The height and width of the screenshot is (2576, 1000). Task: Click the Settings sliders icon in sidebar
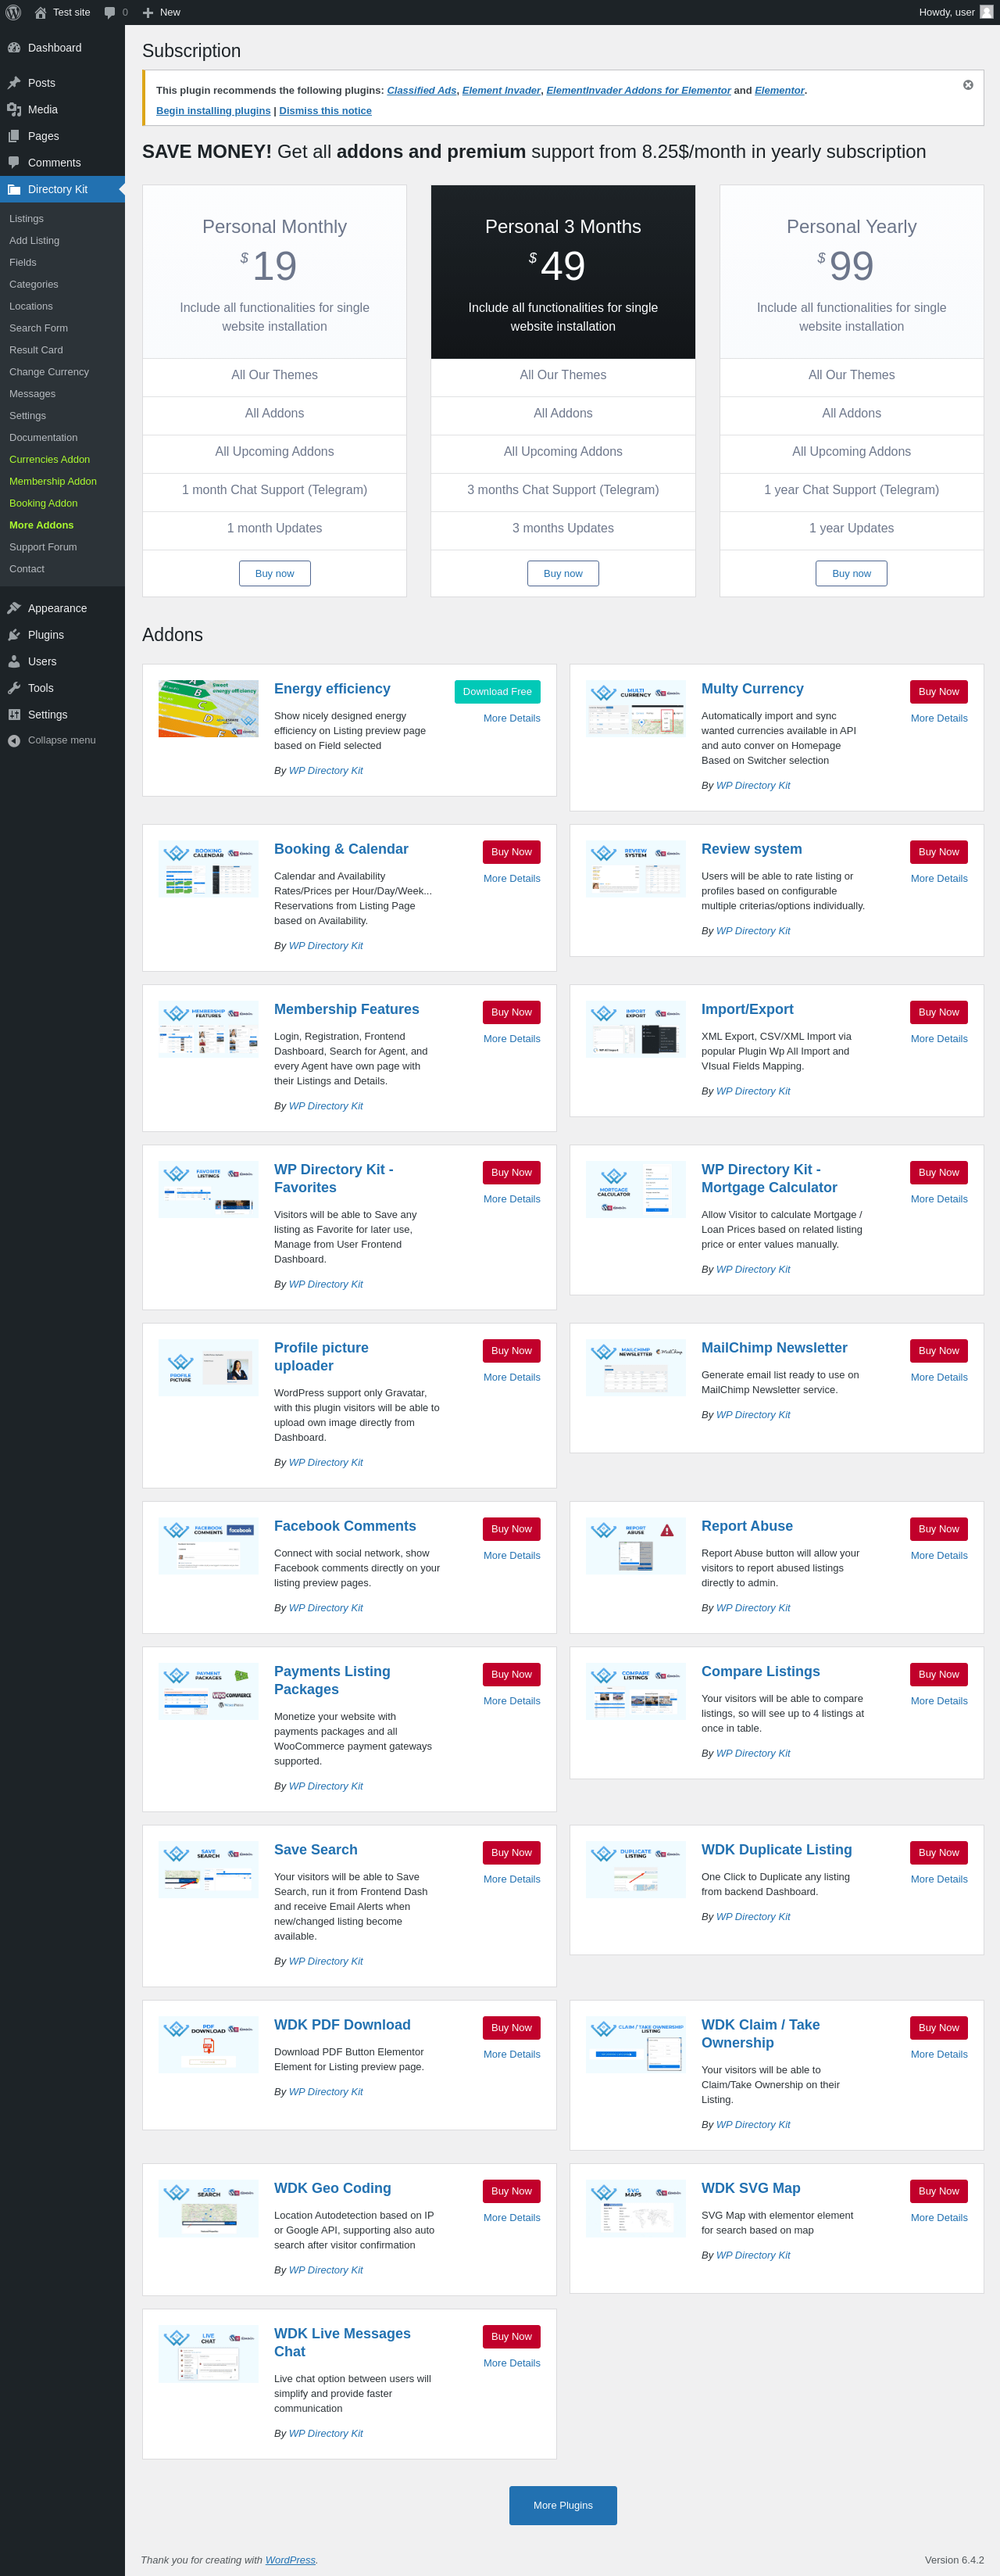(14, 714)
